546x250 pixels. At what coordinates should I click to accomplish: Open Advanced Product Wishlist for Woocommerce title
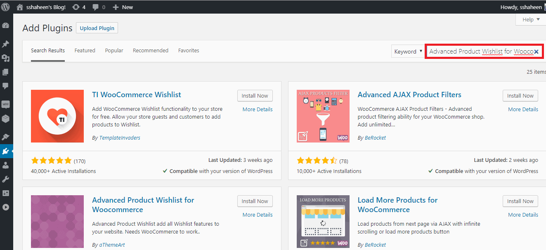tap(143, 205)
